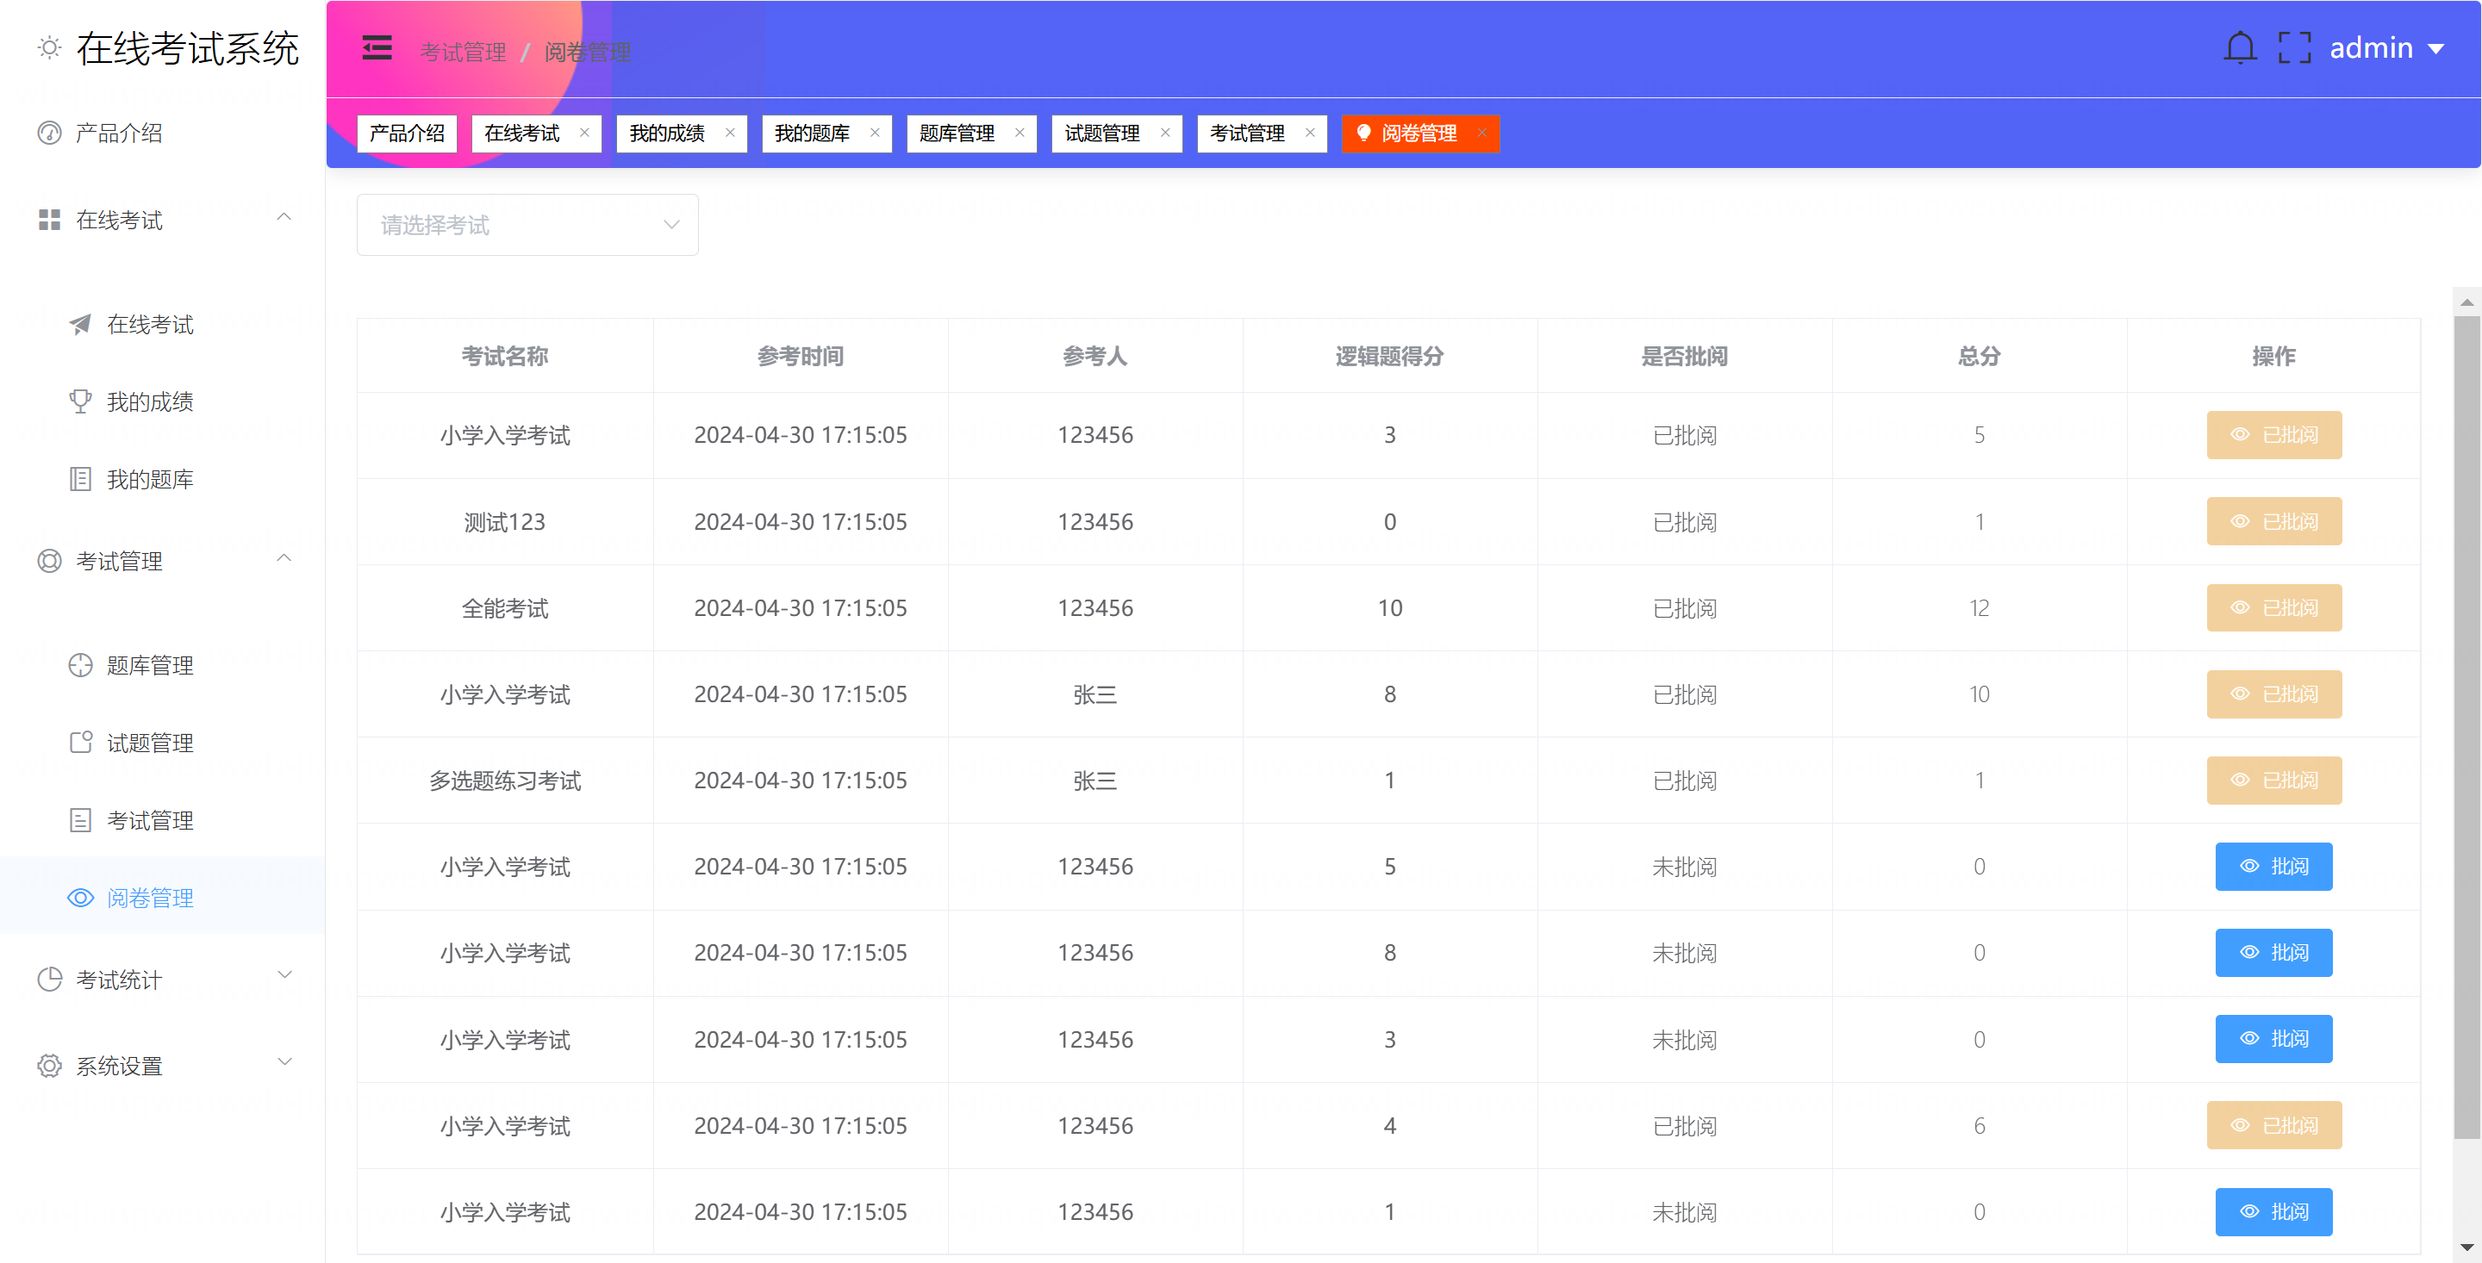Open 试题管理 sidebar item
Image resolution: width=2482 pixels, height=1263 pixels.
pyautogui.click(x=149, y=743)
